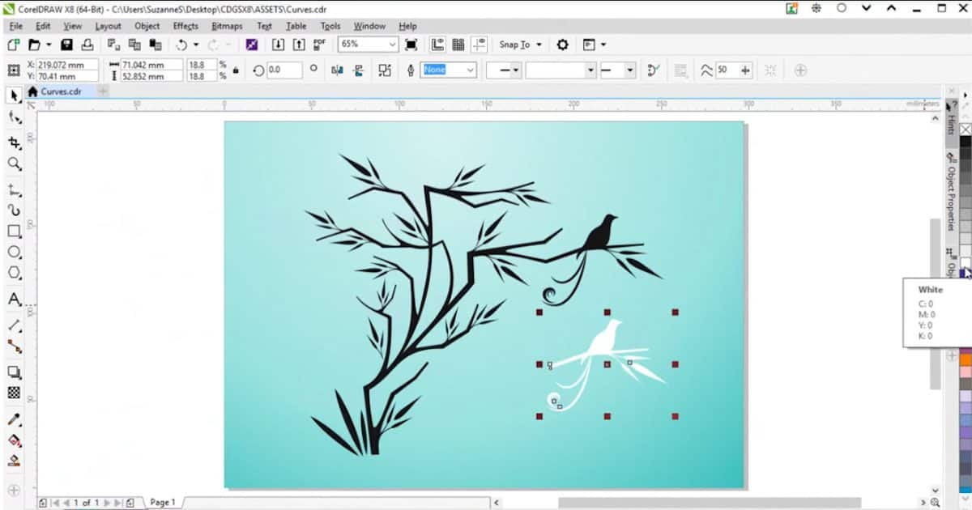The width and height of the screenshot is (972, 510).
Task: Expand the Snap To dropdown
Action: (539, 45)
